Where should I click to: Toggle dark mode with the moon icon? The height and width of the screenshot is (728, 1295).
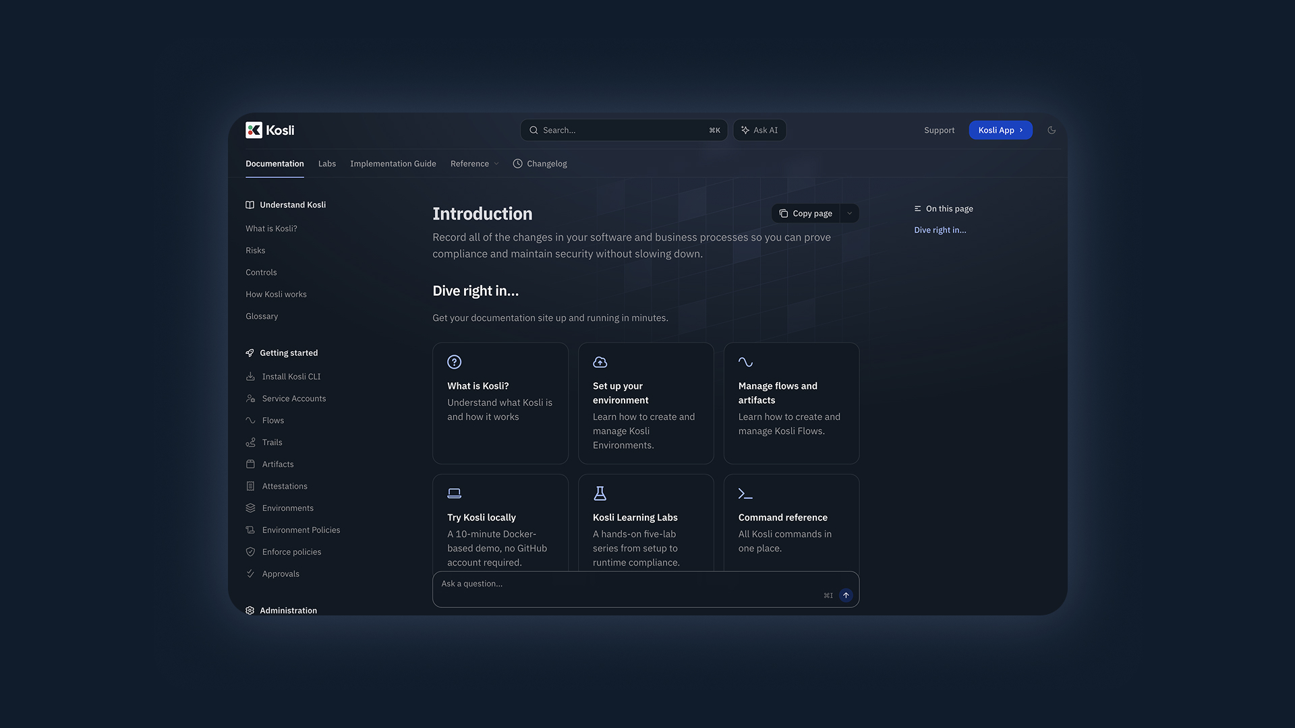coord(1051,129)
